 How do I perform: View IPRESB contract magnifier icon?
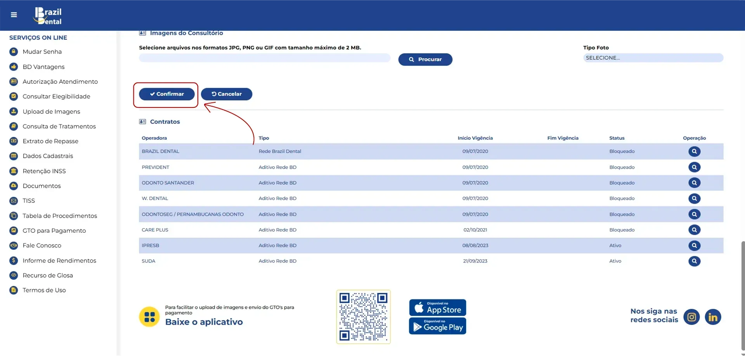coord(694,245)
